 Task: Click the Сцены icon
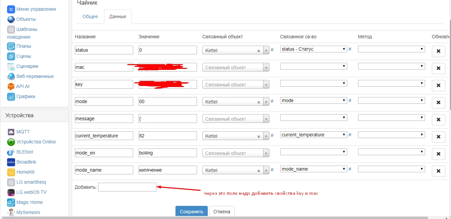pos(11,56)
